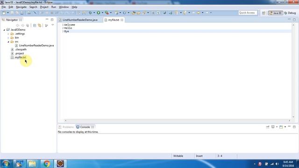Select the JavaIODemo project
Image resolution: width=299 pixels, height=168 pixels.
tap(18, 30)
